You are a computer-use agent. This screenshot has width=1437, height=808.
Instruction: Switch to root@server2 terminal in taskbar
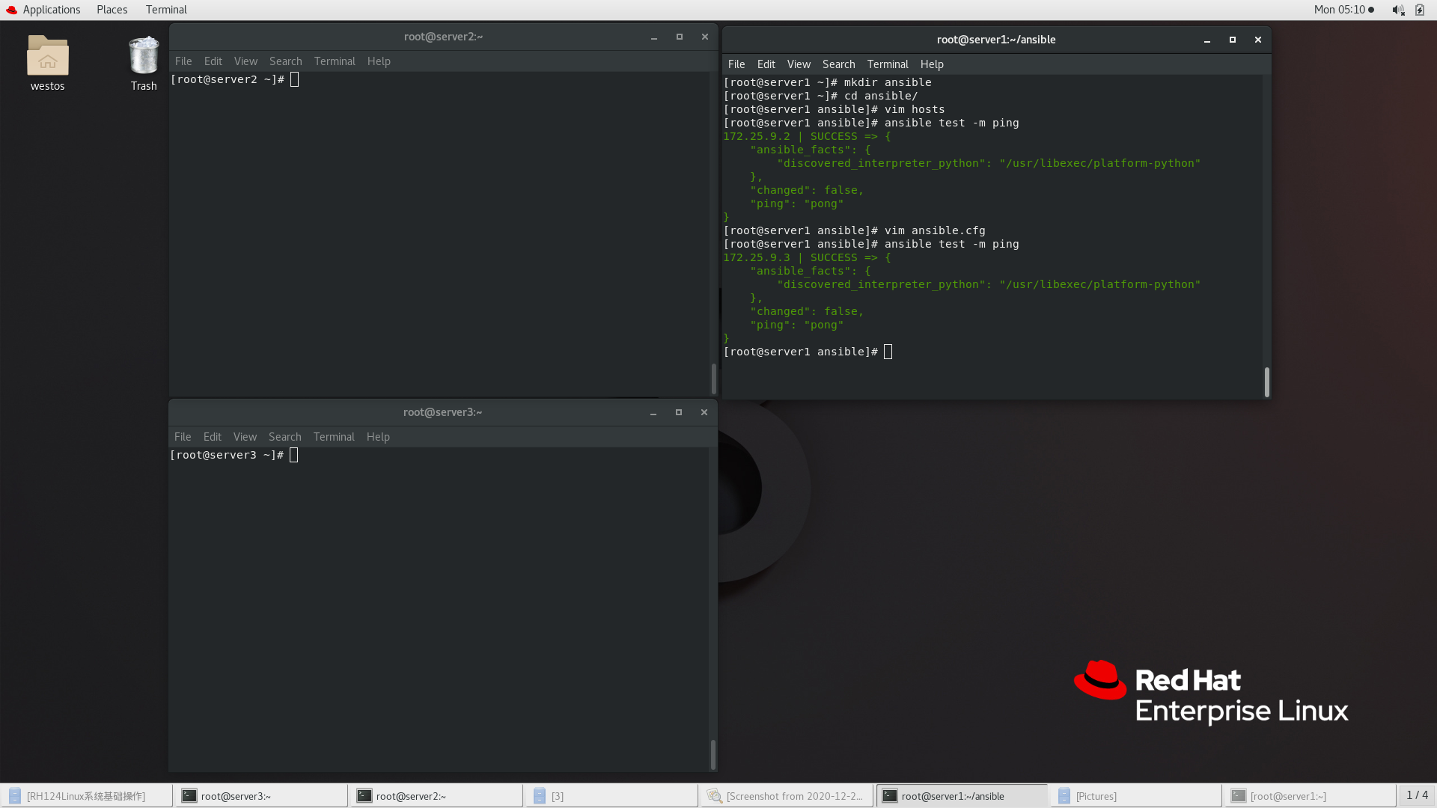point(436,796)
